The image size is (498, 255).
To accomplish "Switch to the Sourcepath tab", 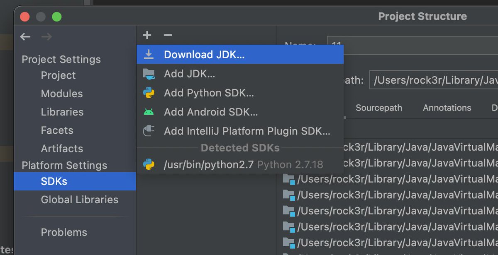I will point(379,108).
